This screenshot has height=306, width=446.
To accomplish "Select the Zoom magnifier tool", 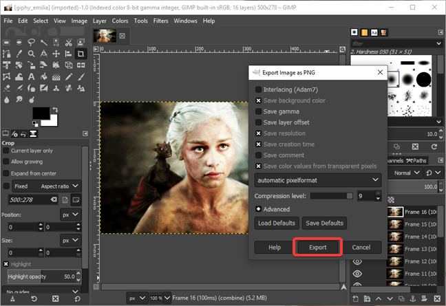I will point(31,54).
